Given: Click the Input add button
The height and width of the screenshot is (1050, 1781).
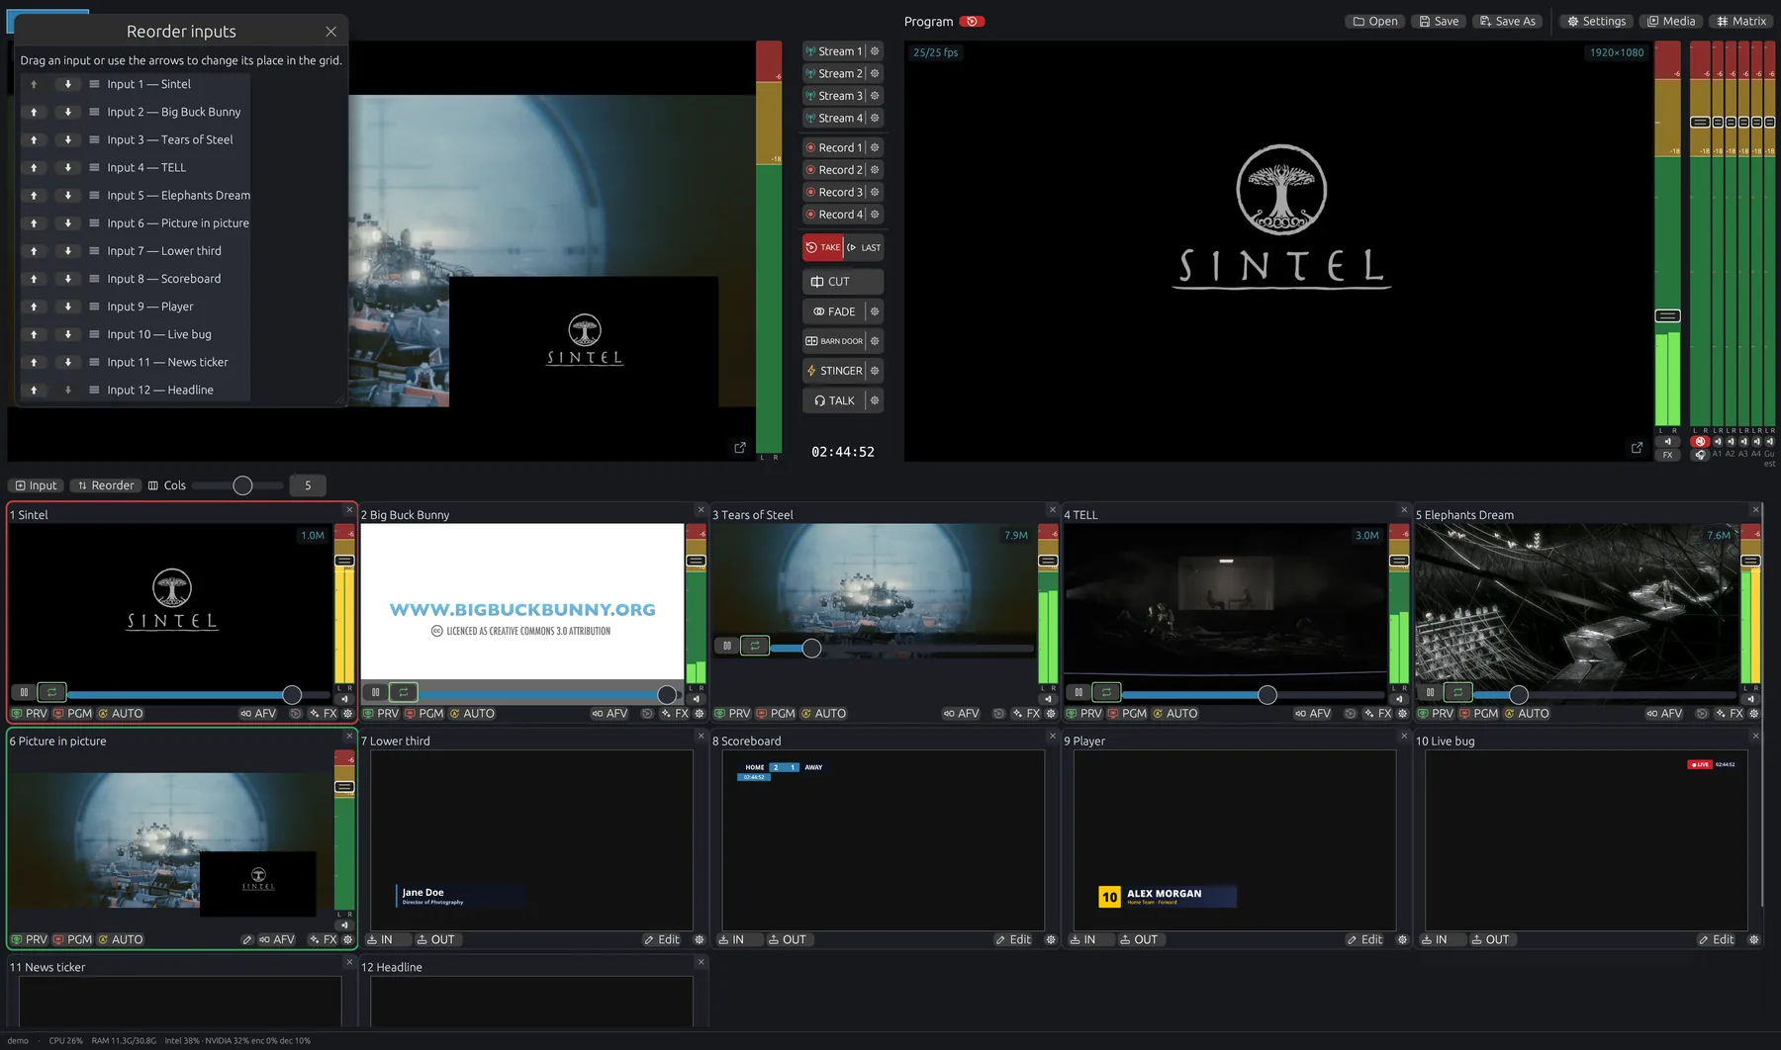Looking at the screenshot, I should click(x=36, y=485).
